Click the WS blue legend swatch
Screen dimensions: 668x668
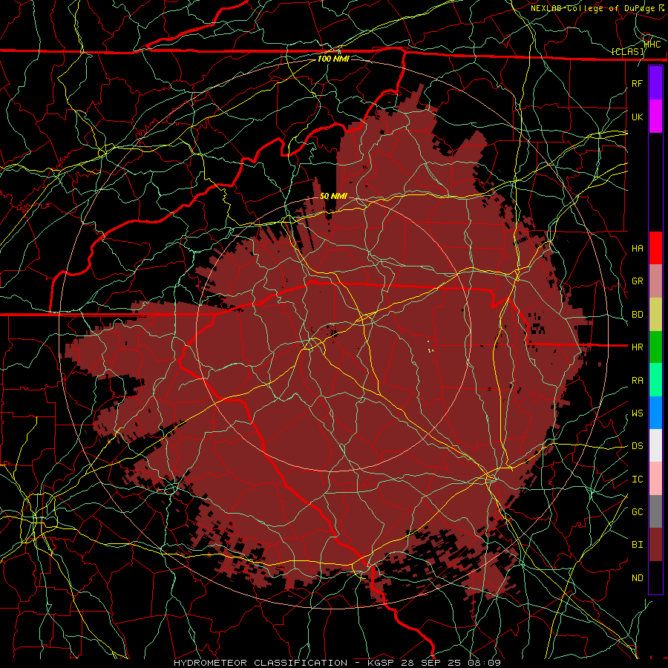pyautogui.click(x=655, y=413)
